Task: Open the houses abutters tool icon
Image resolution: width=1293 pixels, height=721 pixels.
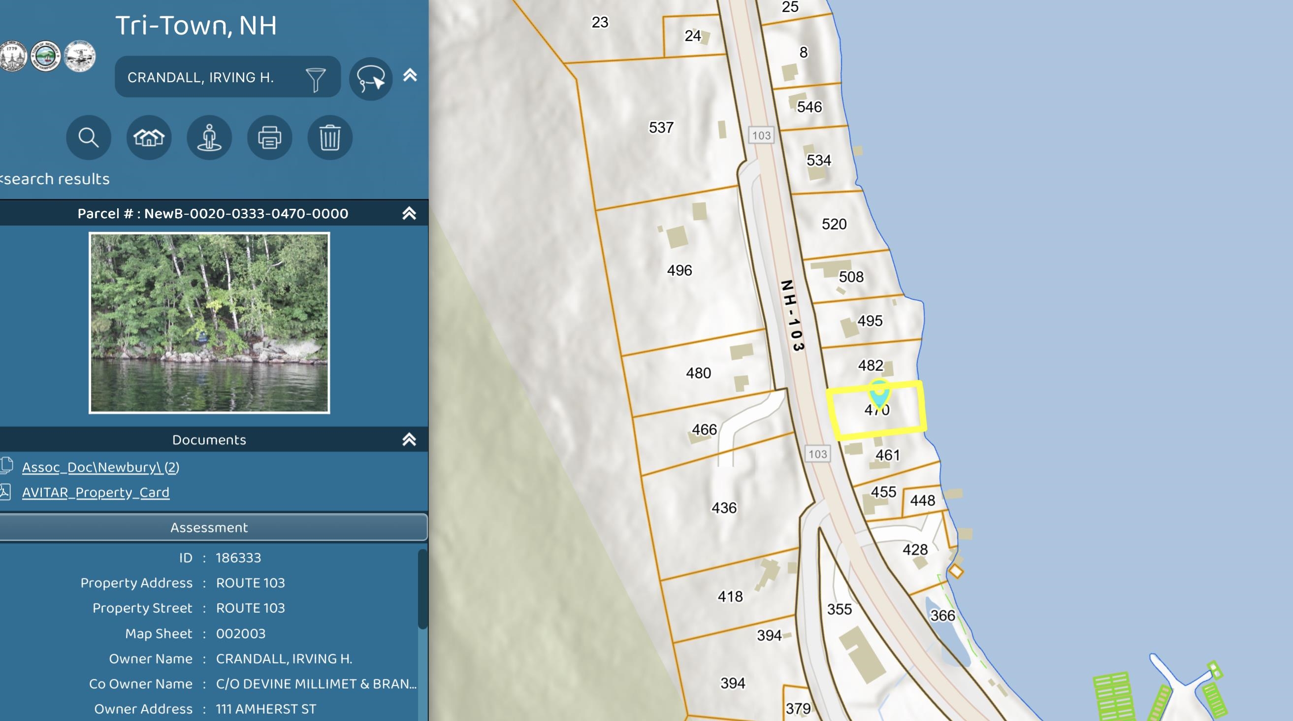Action: [149, 137]
